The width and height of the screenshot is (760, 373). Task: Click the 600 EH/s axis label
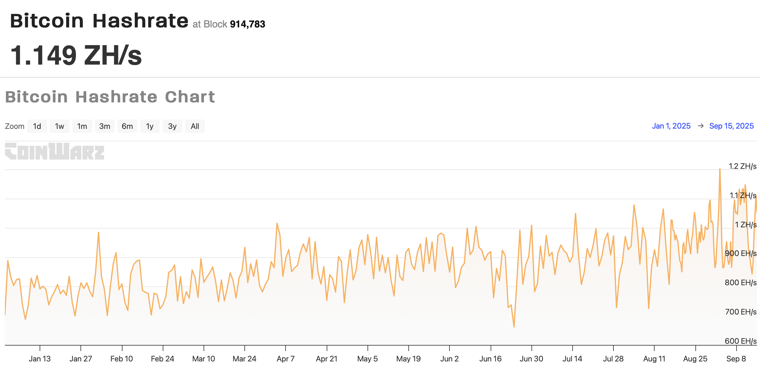[740, 341]
